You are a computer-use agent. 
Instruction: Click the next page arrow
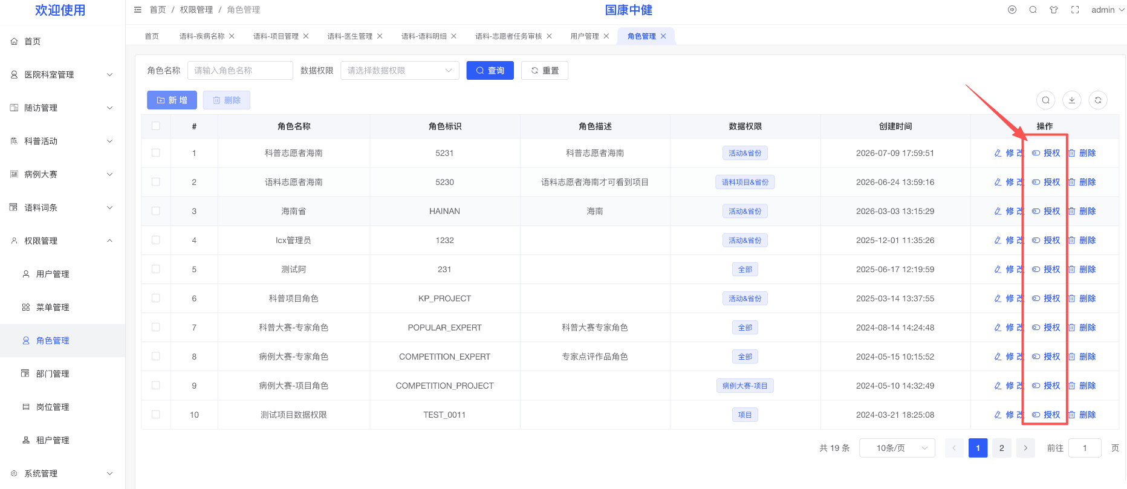pyautogui.click(x=1025, y=448)
